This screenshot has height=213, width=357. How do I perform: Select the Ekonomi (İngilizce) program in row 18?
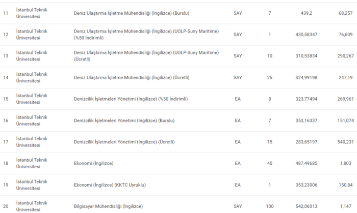pyautogui.click(x=94, y=163)
